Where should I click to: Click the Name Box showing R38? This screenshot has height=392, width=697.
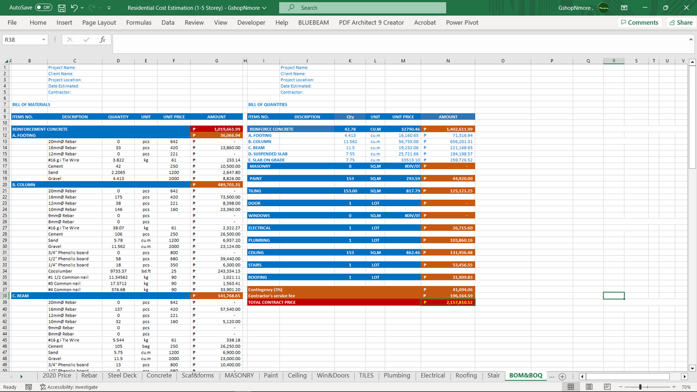click(x=21, y=40)
